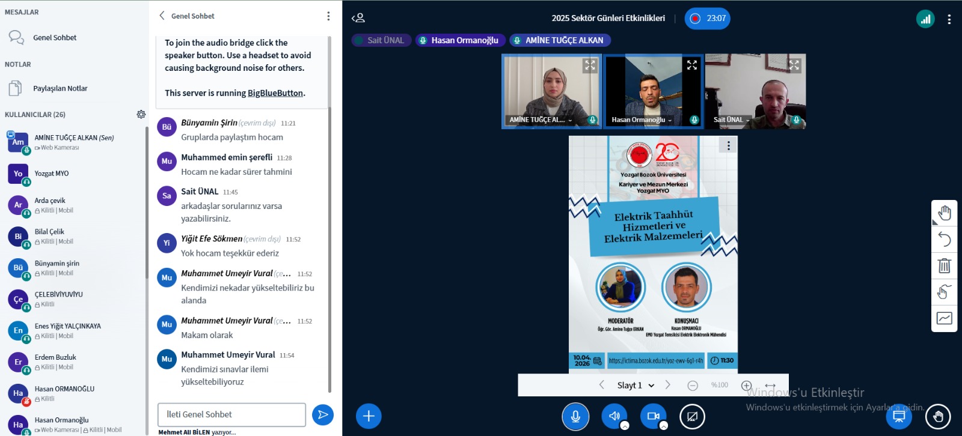Undo the last whiteboard annotation

pyautogui.click(x=944, y=240)
